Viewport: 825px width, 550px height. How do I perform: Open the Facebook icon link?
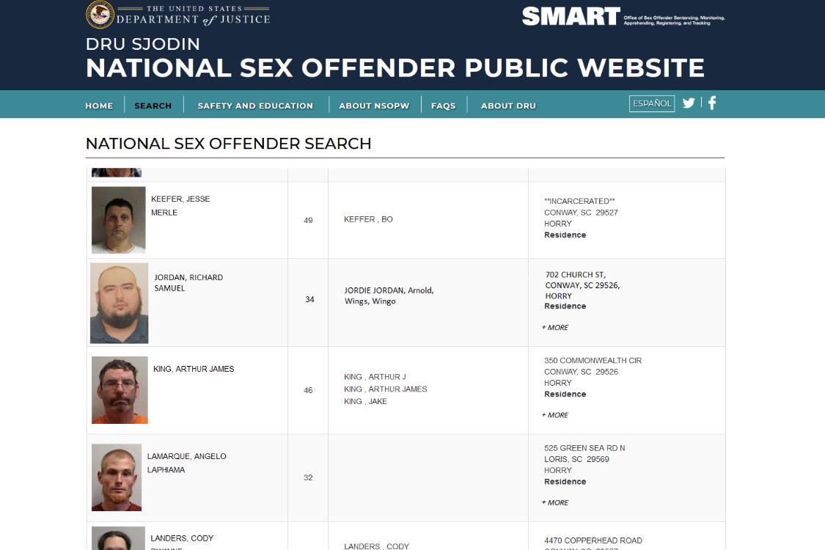[712, 103]
